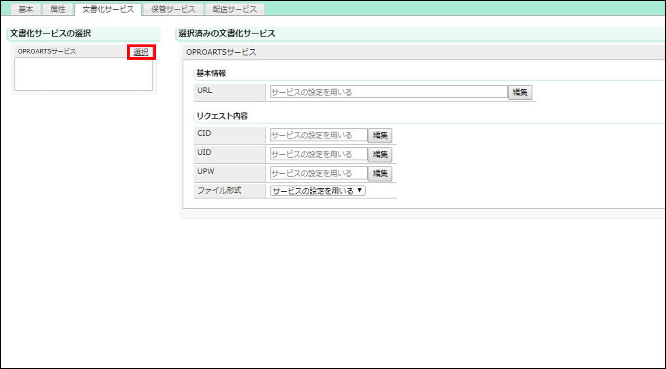Click OPROARTSサービス header in selected services panel
This screenshot has height=369, width=666.
click(x=221, y=52)
